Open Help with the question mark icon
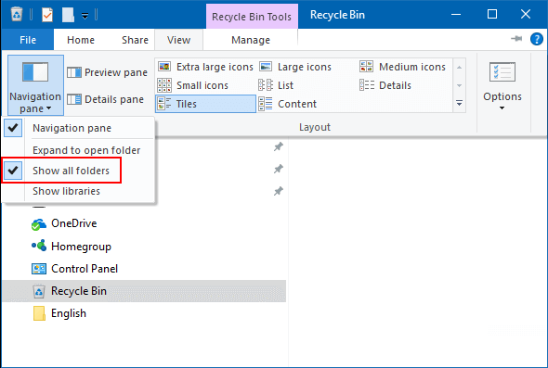This screenshot has height=368, width=548. 537,39
